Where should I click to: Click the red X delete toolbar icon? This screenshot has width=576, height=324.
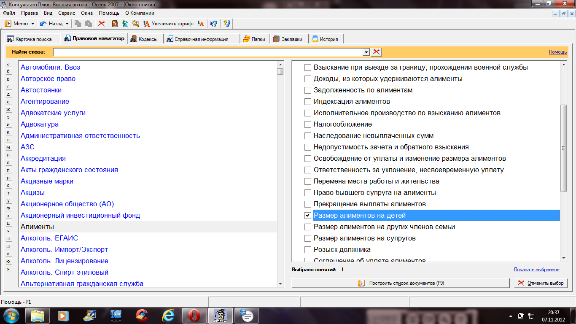[102, 24]
